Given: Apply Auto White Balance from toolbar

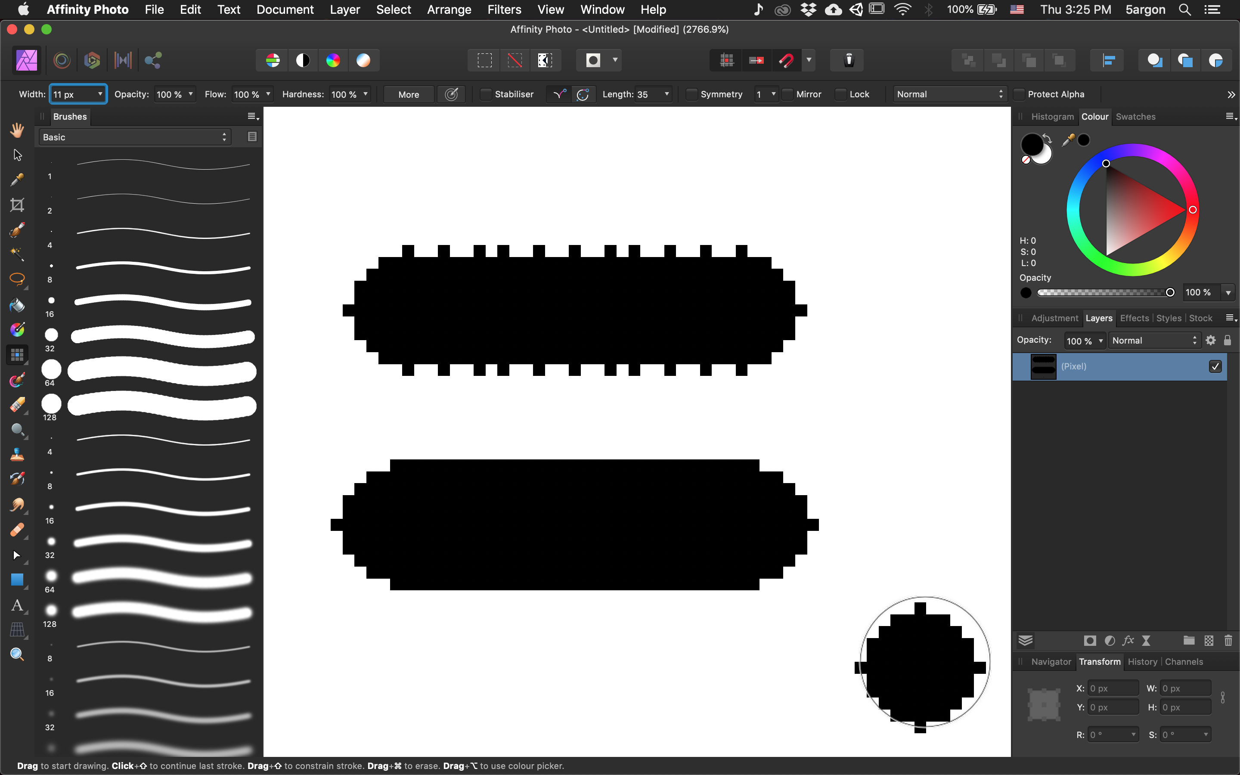Looking at the screenshot, I should 363,60.
